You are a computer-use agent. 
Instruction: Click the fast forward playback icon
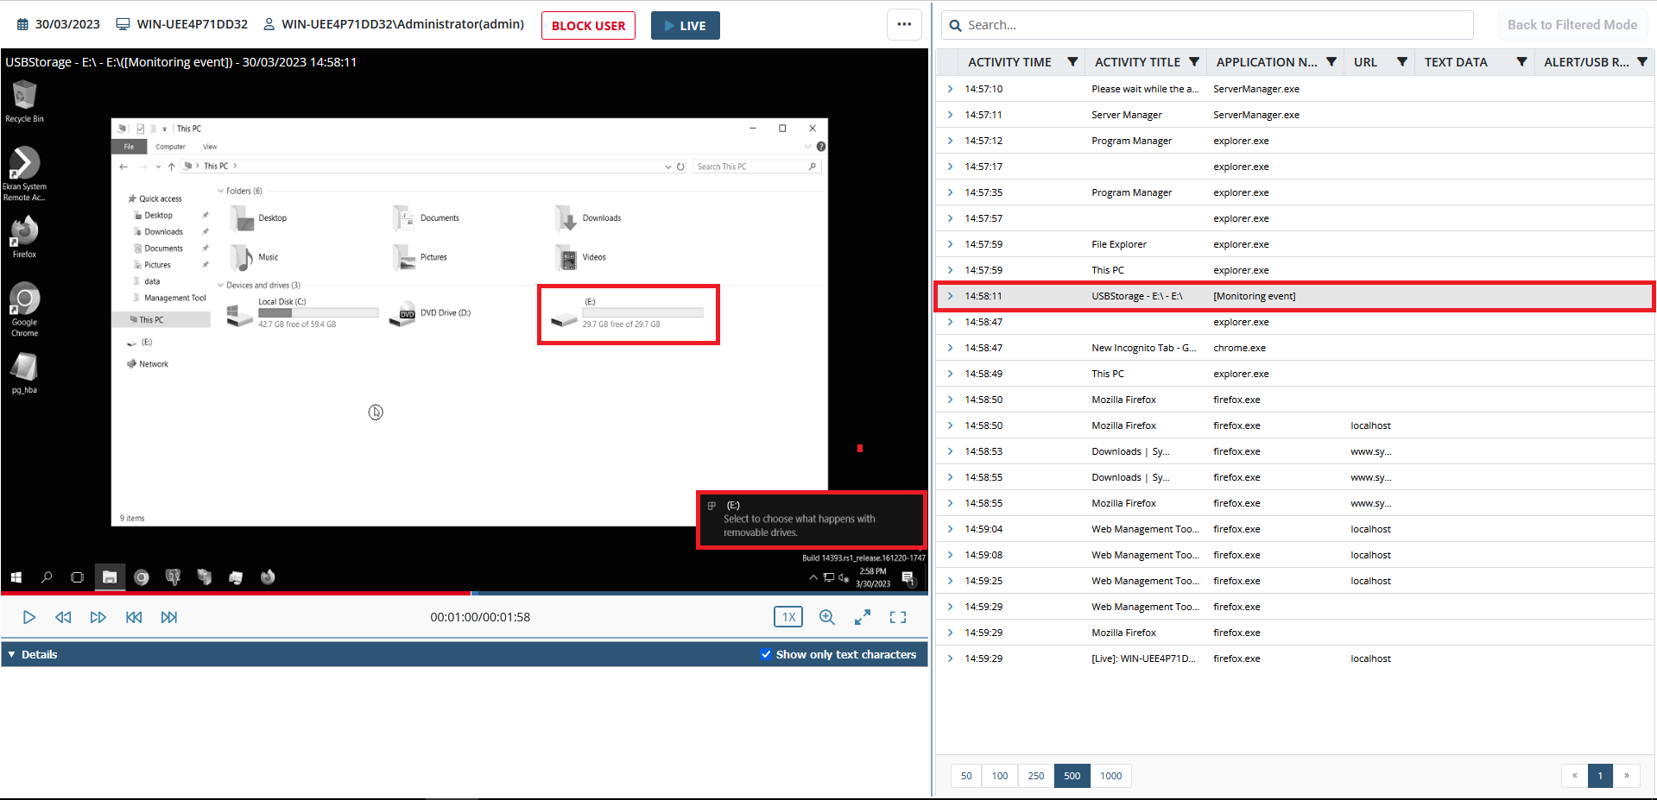[x=98, y=617]
